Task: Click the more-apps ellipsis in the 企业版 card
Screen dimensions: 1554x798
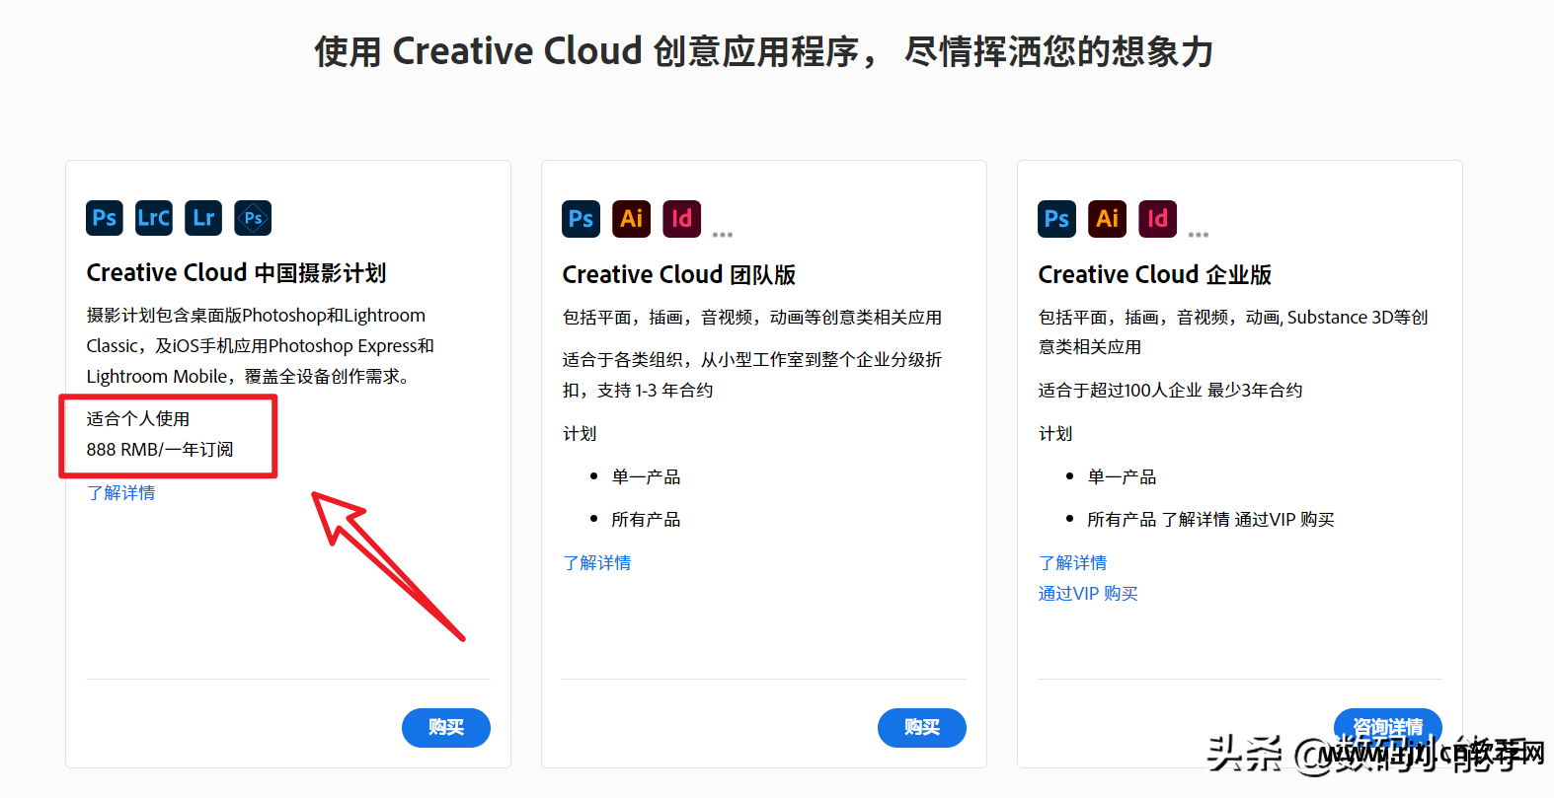Action: click(x=1199, y=235)
